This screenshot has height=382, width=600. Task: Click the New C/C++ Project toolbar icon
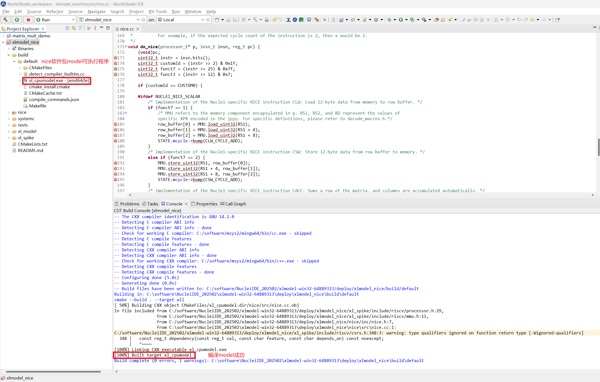[341, 20]
